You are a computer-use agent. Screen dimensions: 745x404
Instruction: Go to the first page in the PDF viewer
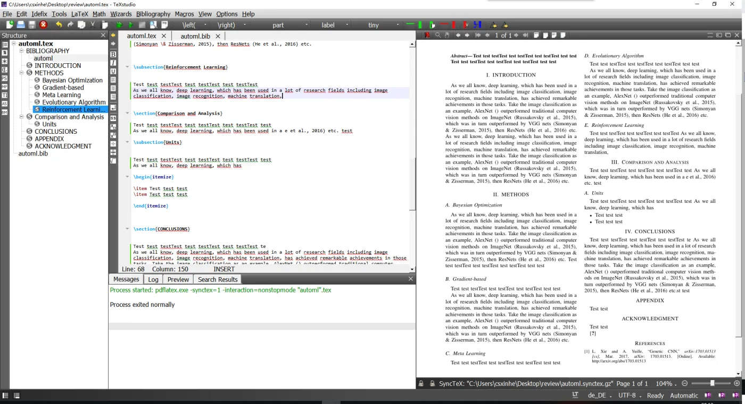(x=478, y=35)
